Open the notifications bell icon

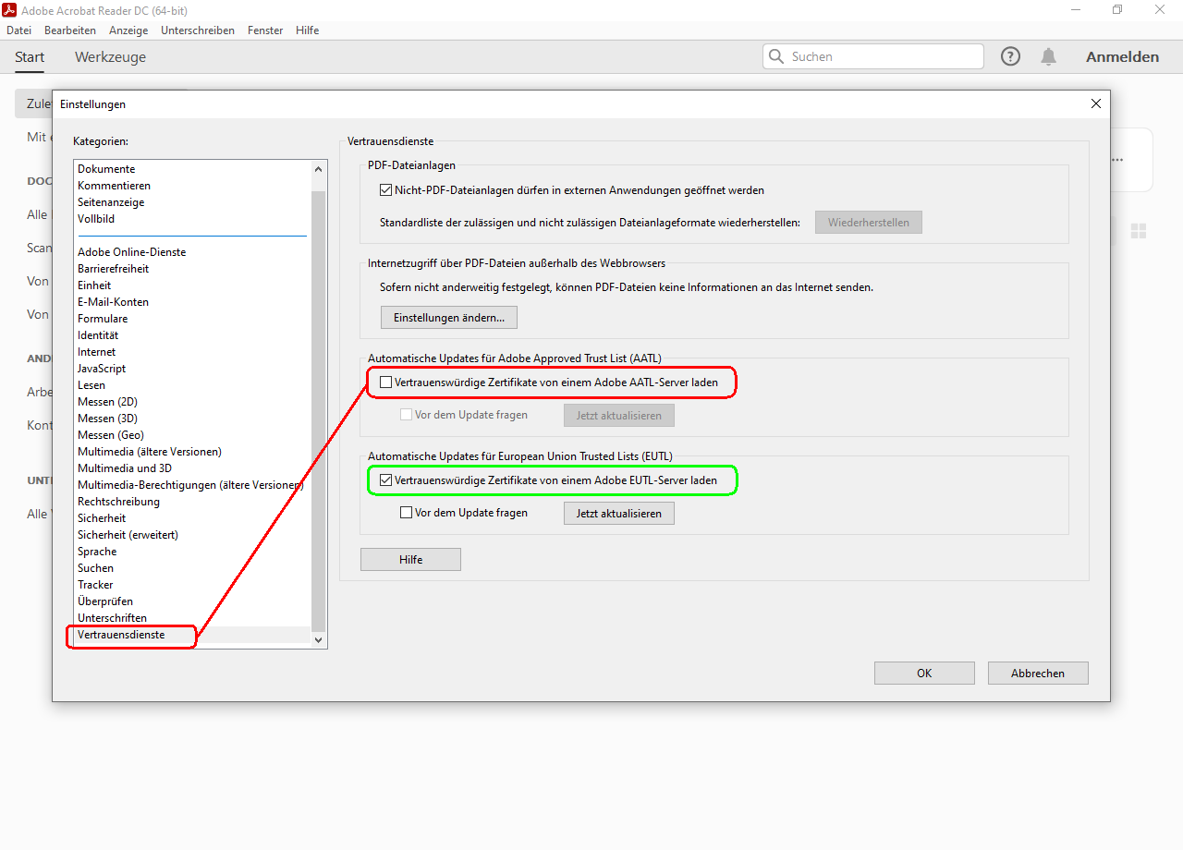(x=1048, y=56)
